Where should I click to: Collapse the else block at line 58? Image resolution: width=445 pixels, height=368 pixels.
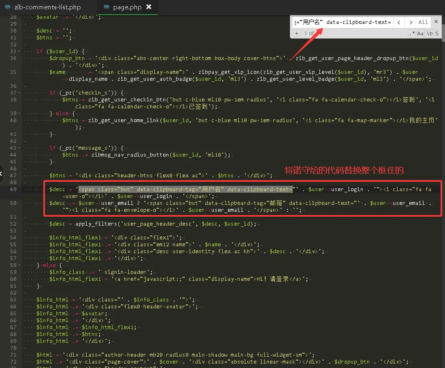[x=20, y=265]
